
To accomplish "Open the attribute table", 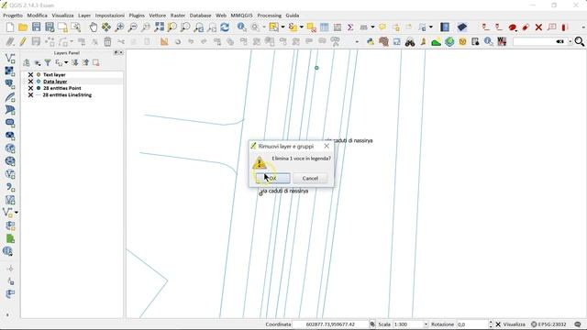I will pos(324,27).
